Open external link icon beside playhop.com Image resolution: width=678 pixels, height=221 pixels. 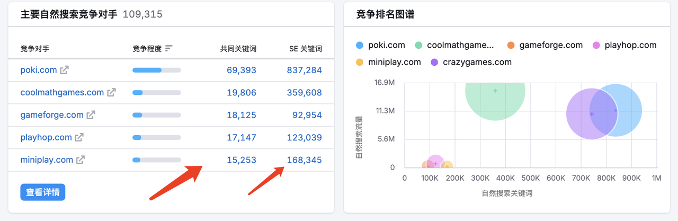[79, 137]
